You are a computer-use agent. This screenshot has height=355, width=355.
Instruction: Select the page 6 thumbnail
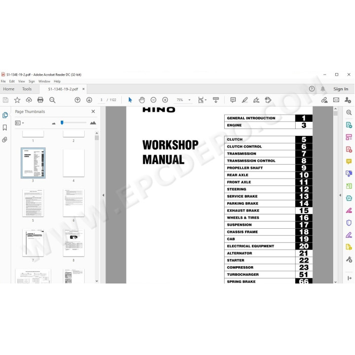tap(74, 203)
